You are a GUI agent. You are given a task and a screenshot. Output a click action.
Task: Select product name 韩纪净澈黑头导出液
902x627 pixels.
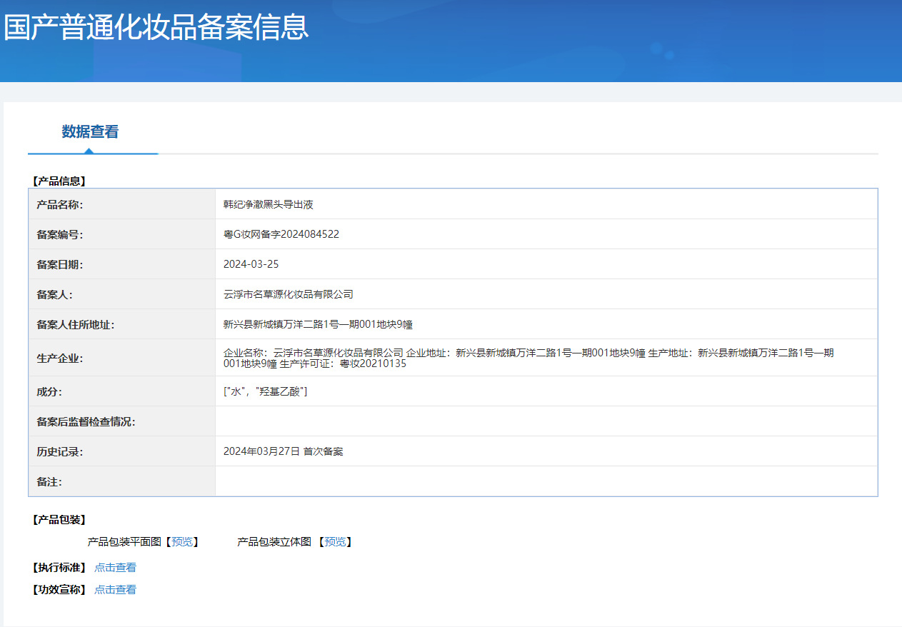click(269, 204)
